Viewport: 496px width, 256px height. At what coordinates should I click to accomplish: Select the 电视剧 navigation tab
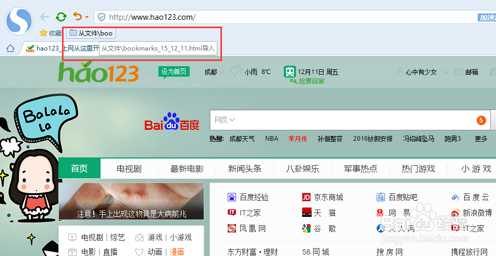click(129, 168)
